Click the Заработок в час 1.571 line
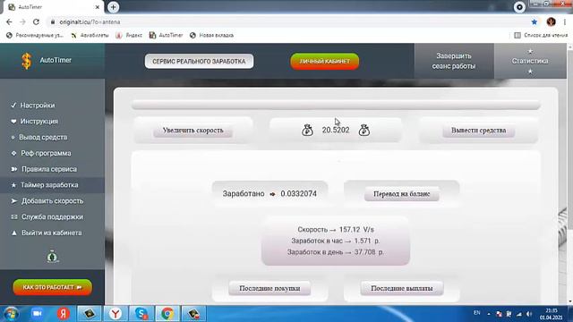573x322 pixels. click(x=336, y=241)
